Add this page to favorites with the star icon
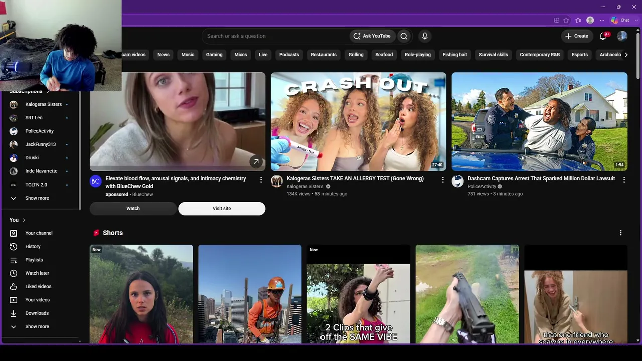 [x=566, y=20]
